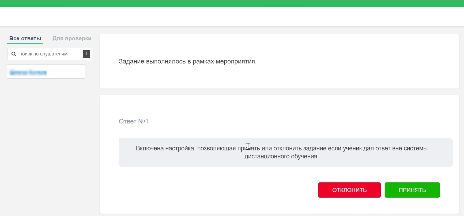464x216 pixels.
Task: Click the green bar at the top
Action: point(232,3)
